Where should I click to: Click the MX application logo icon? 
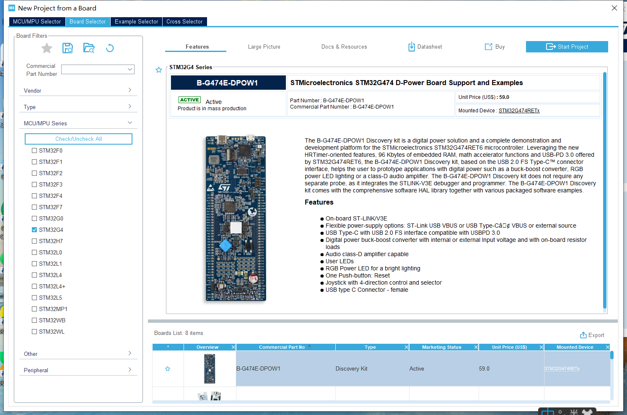(12, 8)
